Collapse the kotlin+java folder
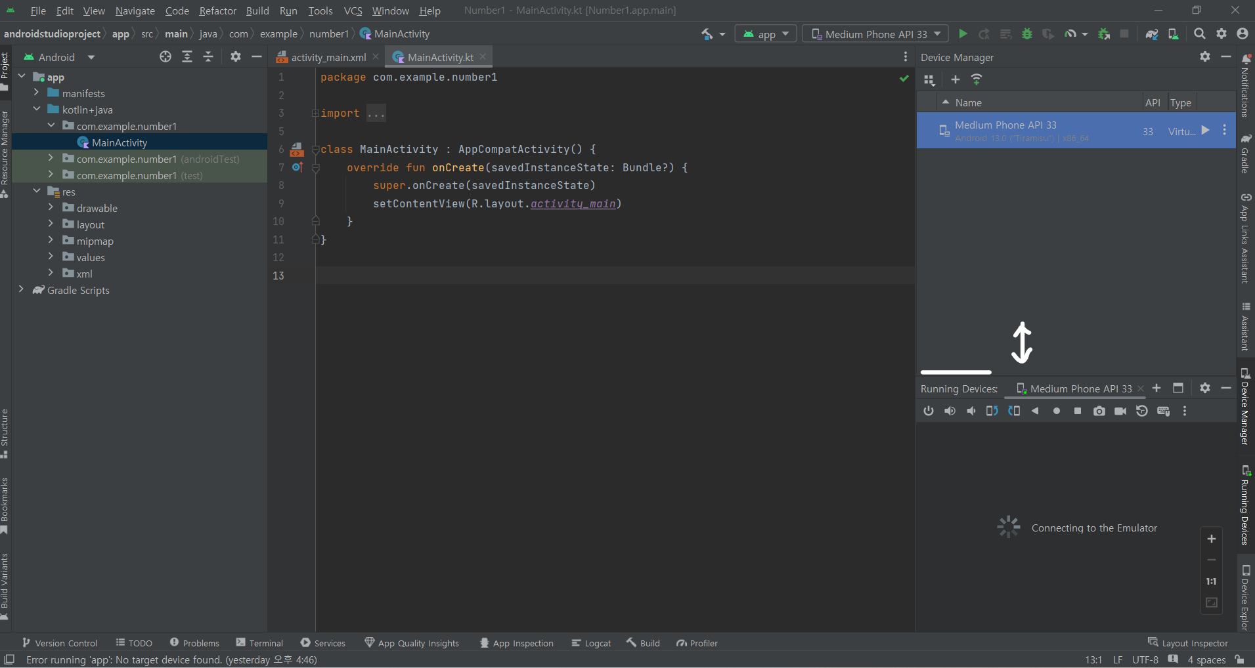1255x668 pixels. click(36, 109)
